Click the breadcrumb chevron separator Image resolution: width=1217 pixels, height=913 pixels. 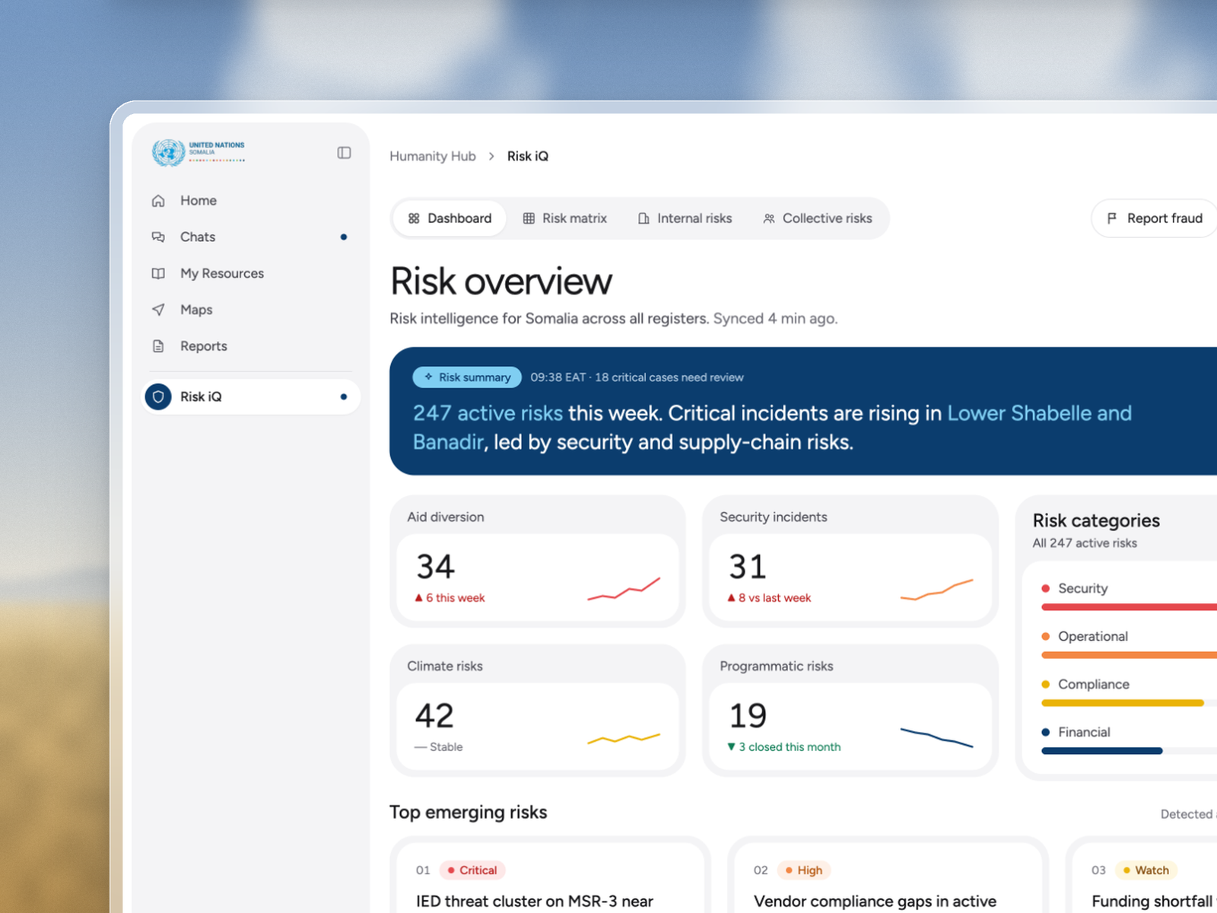pos(491,156)
